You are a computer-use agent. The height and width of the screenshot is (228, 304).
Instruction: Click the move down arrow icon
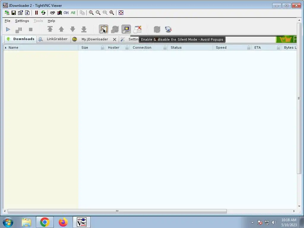(x=72, y=29)
